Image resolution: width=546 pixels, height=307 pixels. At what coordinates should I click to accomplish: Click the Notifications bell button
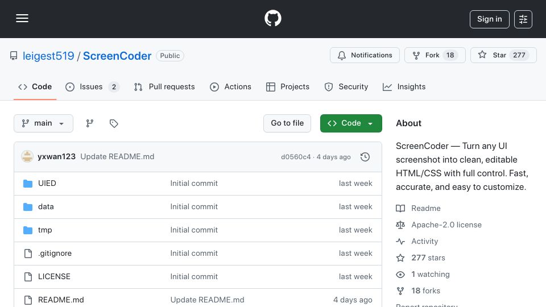[x=365, y=55]
